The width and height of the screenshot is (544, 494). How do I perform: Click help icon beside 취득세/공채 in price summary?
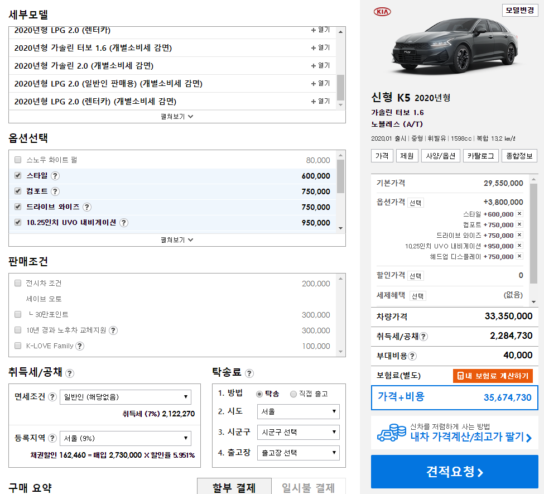click(423, 337)
